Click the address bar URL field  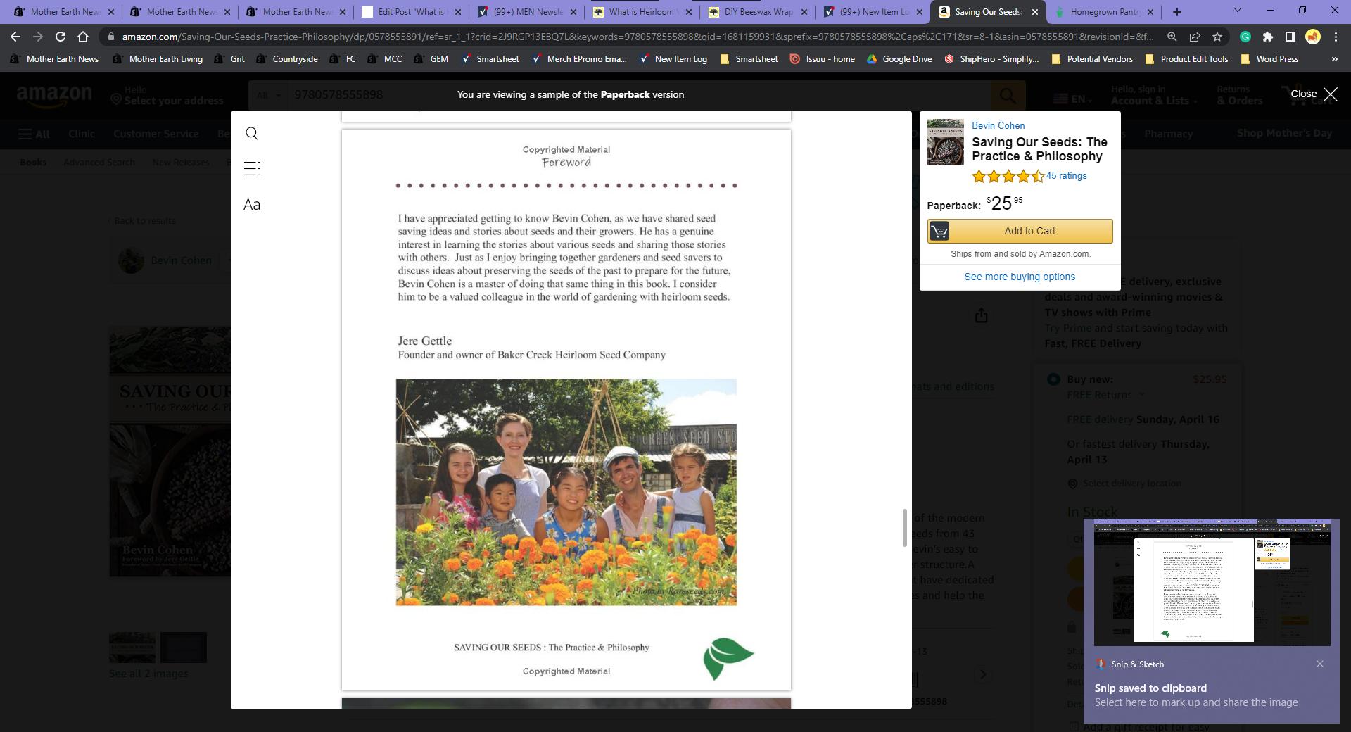coord(637,37)
